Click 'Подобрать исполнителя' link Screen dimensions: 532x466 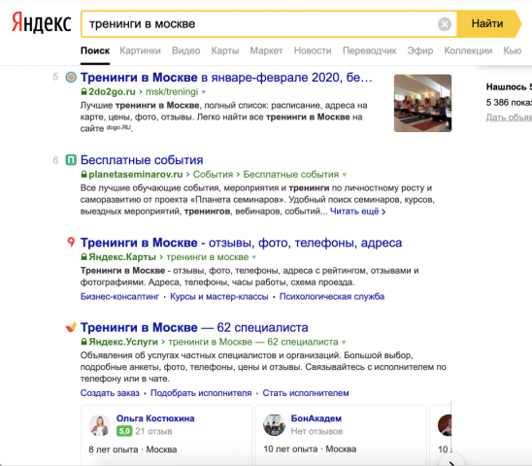(201, 393)
